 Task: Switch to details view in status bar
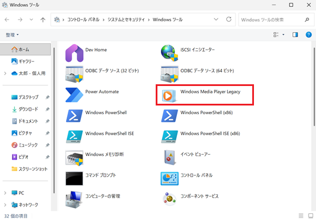[301, 216]
